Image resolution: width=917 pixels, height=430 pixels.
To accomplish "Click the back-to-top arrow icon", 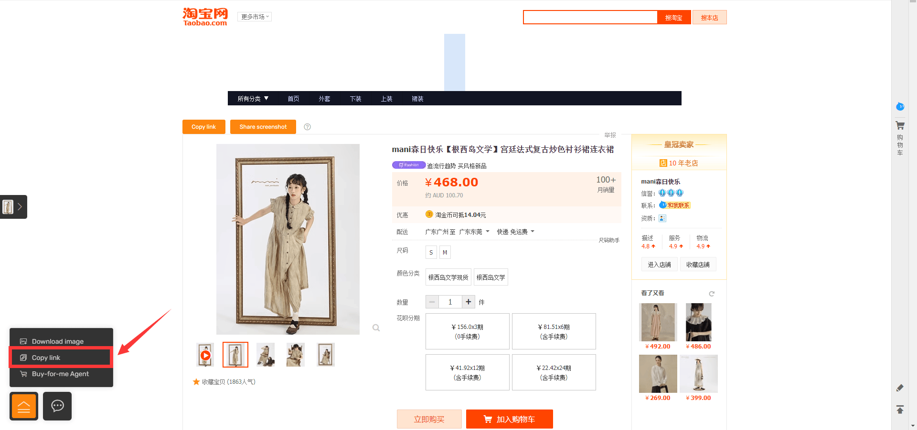I will pos(900,410).
